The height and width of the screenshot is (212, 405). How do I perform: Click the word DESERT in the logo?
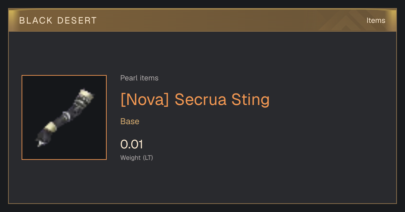pyautogui.click(x=77, y=21)
